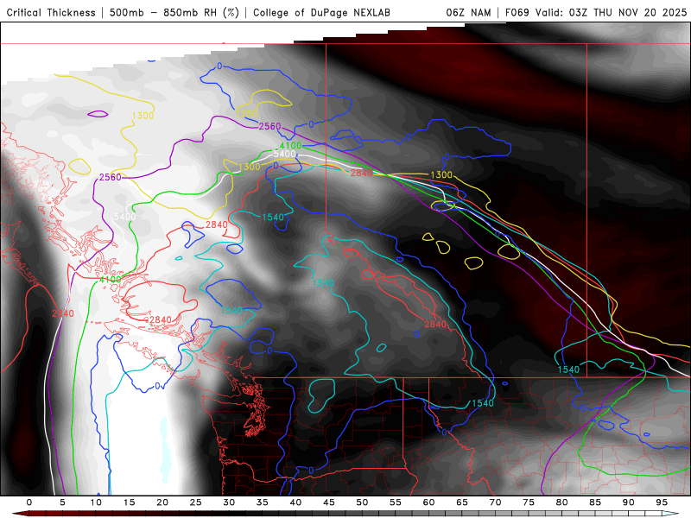Click the color scale label "0"
The image size is (691, 518).
point(29,502)
